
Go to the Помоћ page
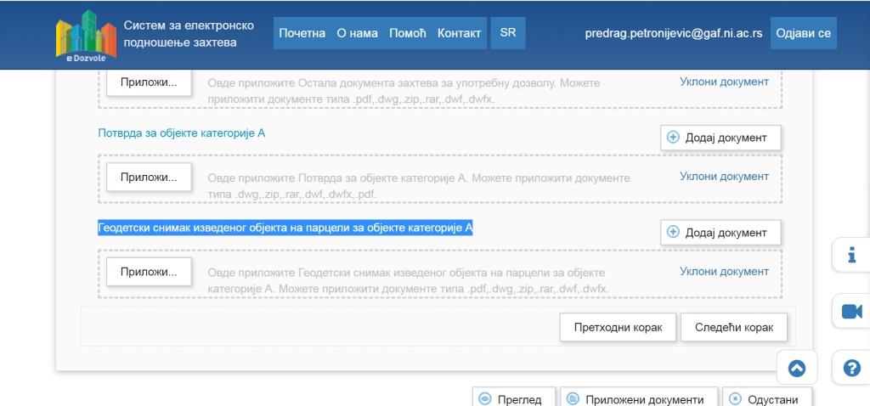pos(407,33)
